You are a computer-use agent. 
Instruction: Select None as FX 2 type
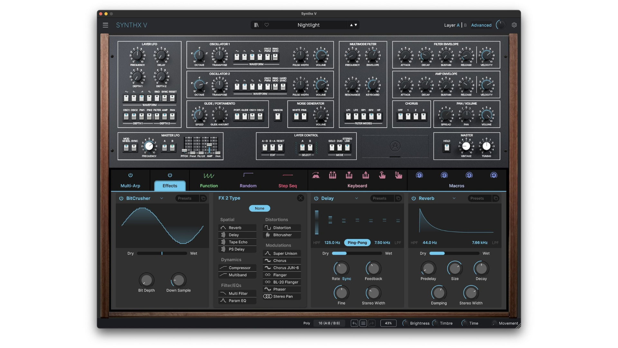(x=259, y=208)
